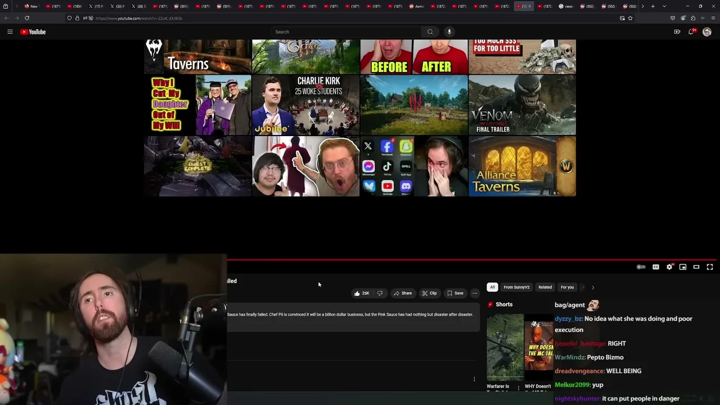The height and width of the screenshot is (405, 720).
Task: Open the WHY Doesn't the MC short thumbnail
Action: pyautogui.click(x=538, y=348)
